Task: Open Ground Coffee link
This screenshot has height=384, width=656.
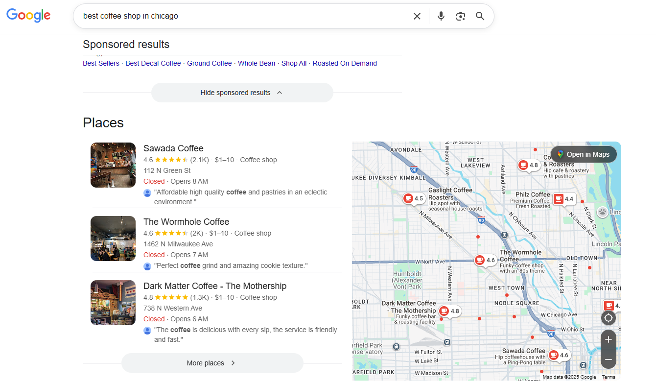Action: 210,63
